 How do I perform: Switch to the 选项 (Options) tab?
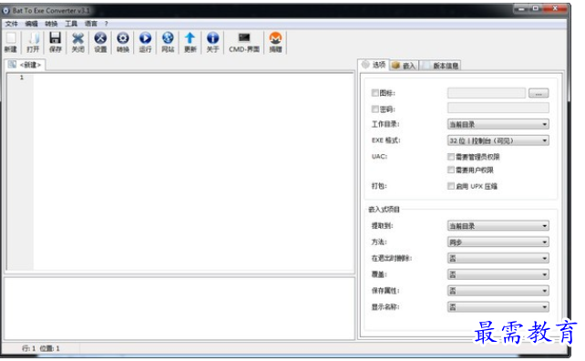coord(374,65)
